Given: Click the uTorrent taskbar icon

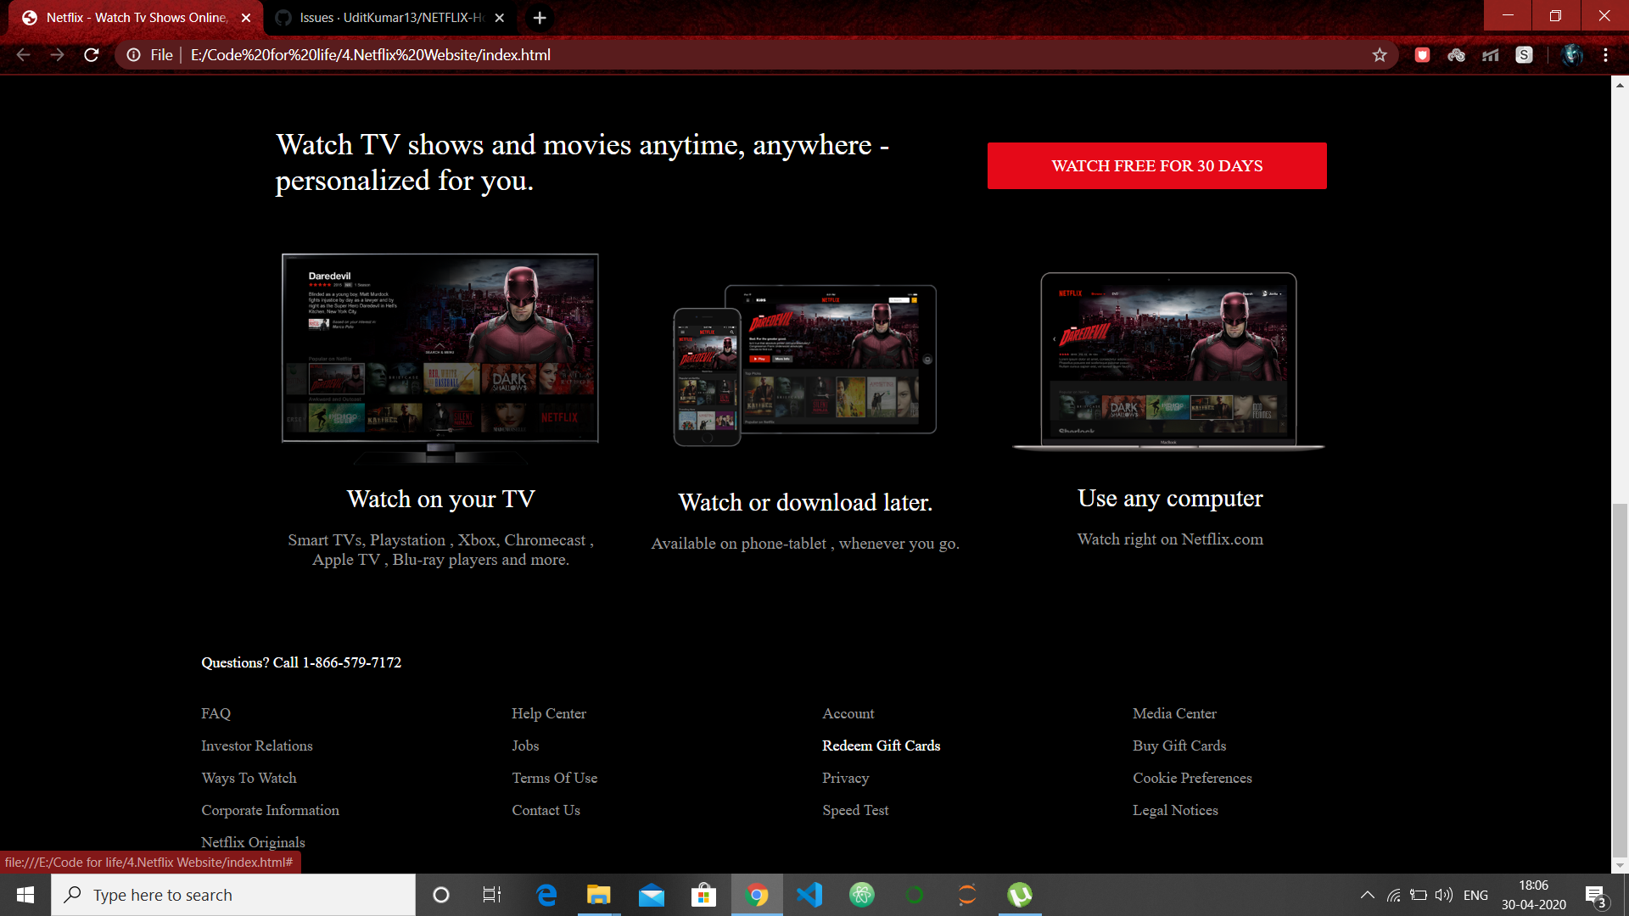Looking at the screenshot, I should 1019,895.
